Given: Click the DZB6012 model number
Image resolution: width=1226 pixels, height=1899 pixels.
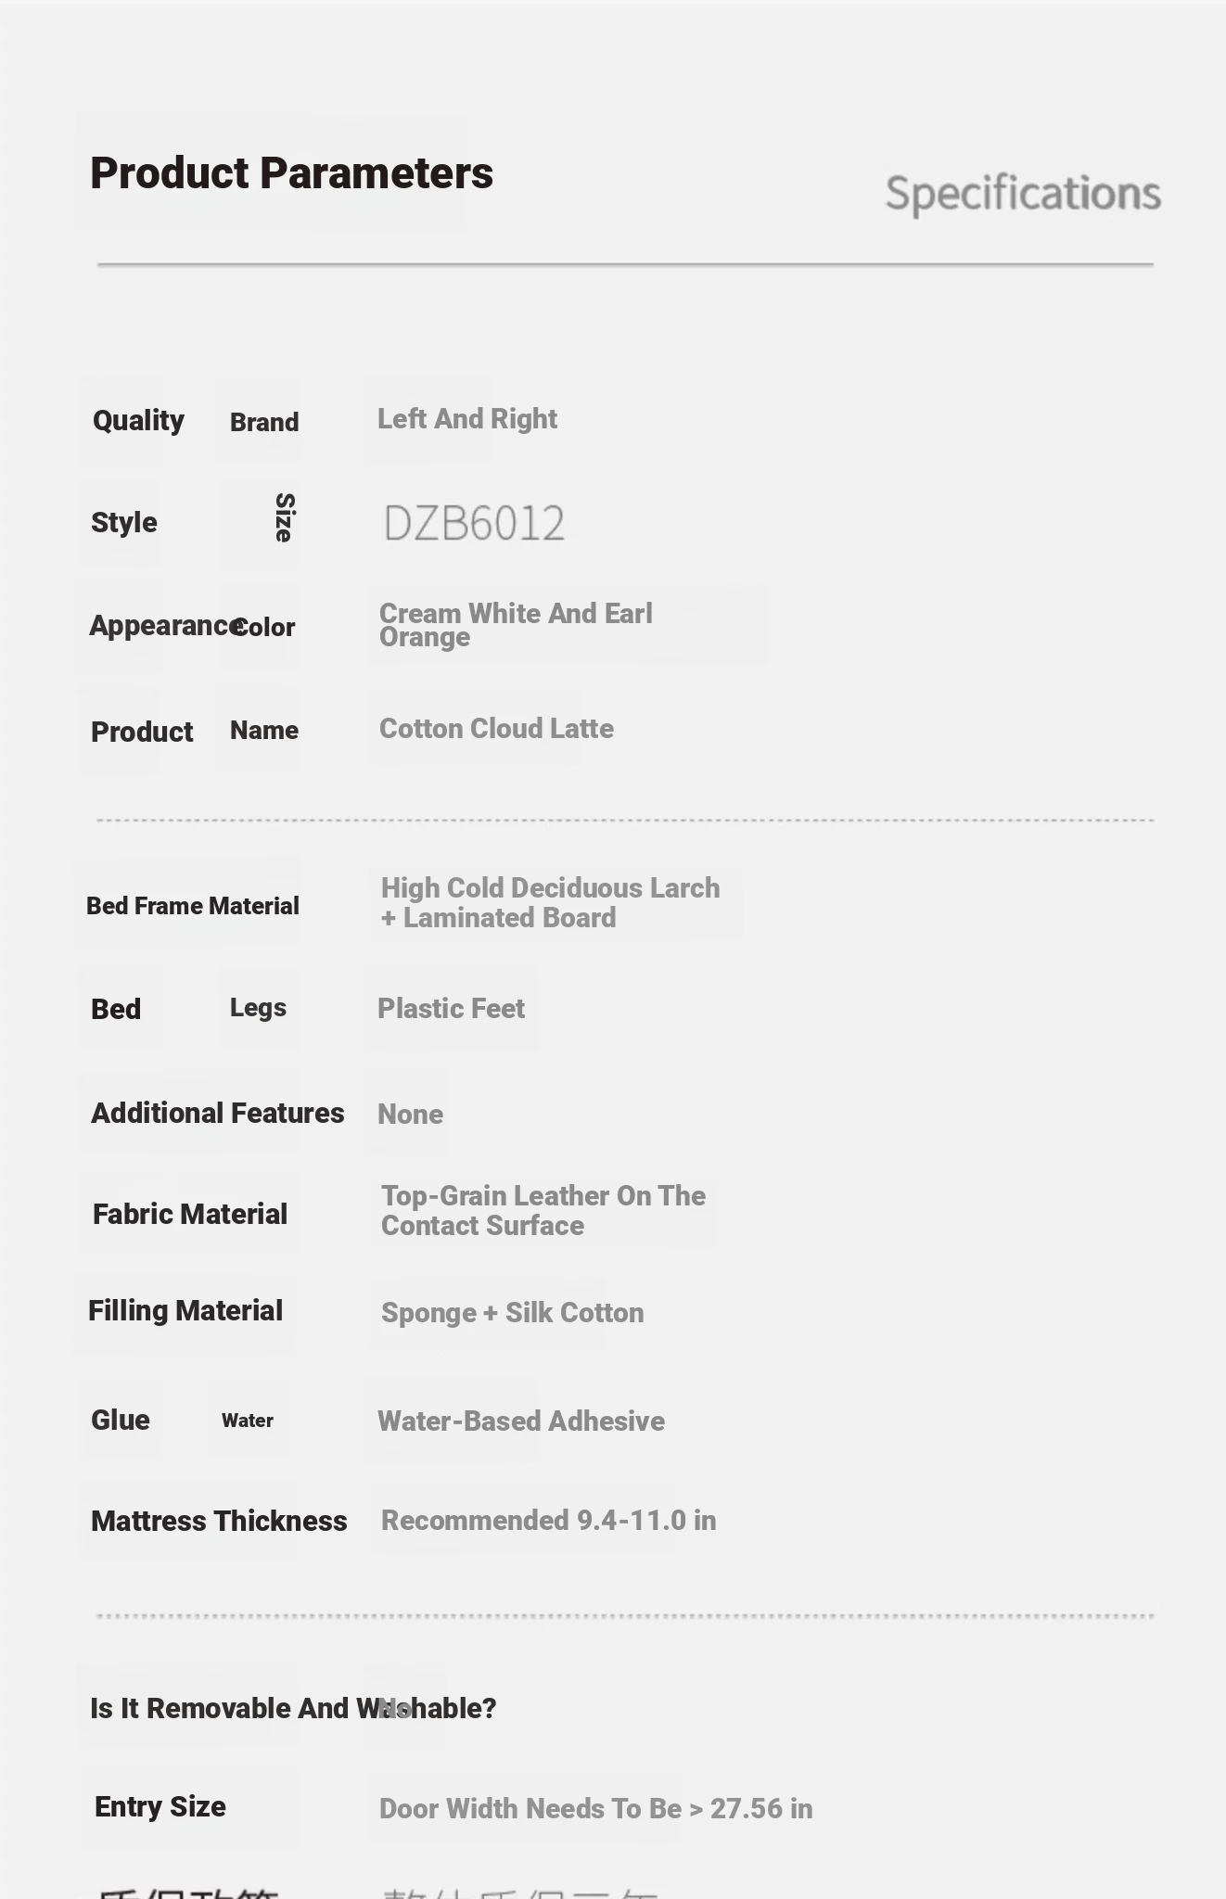Looking at the screenshot, I should (474, 523).
